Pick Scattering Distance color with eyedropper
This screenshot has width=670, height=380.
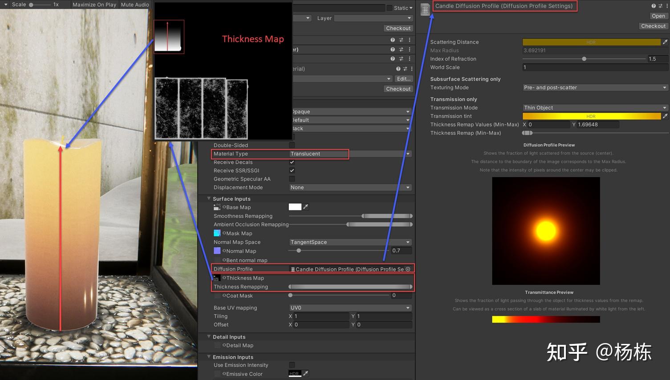665,42
